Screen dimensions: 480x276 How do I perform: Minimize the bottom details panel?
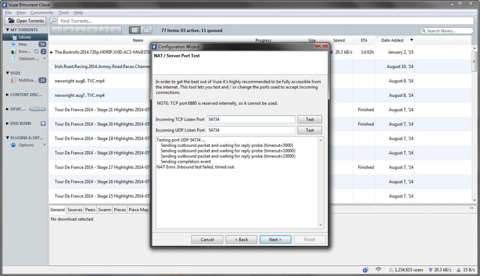(472, 208)
